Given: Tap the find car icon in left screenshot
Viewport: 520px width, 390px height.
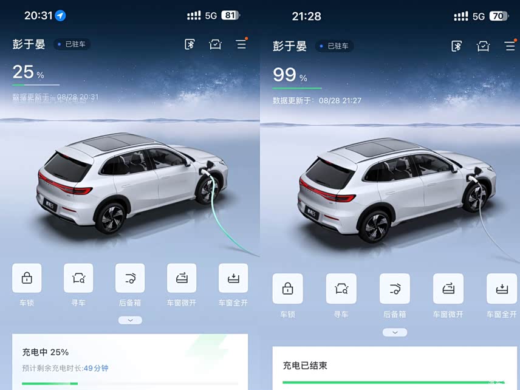Looking at the screenshot, I should point(78,278).
